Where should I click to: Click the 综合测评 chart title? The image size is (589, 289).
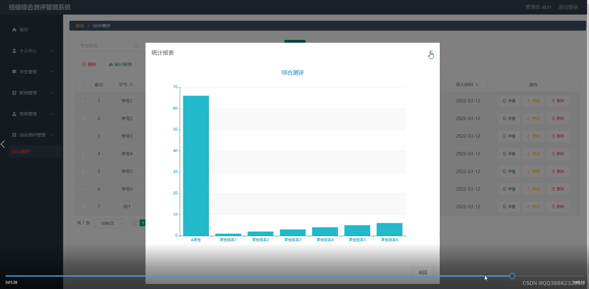(x=292, y=73)
